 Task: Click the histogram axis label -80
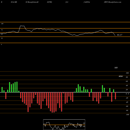(127, 110)
